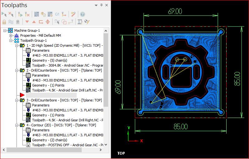Open Parameters of the 2D High Speed operation
This screenshot has width=249, height=159.
point(41,50)
